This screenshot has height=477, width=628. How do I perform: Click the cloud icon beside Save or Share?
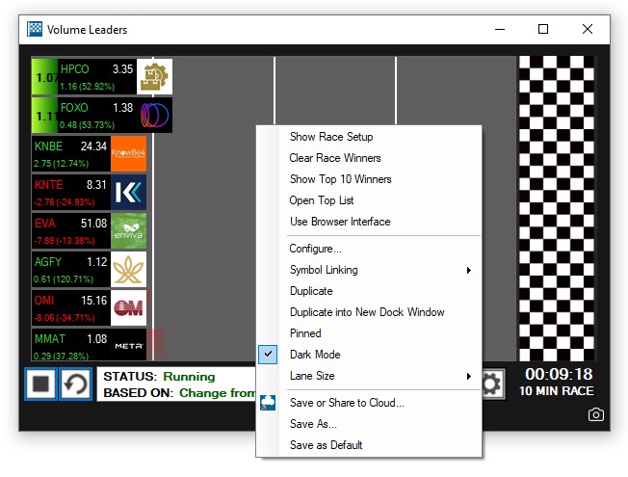coord(270,403)
